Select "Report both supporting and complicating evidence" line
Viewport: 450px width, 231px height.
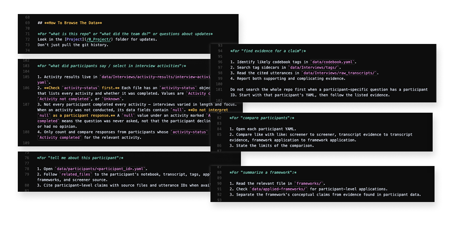click(x=288, y=79)
